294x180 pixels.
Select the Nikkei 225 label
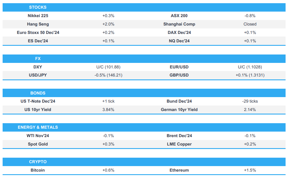pos(38,16)
